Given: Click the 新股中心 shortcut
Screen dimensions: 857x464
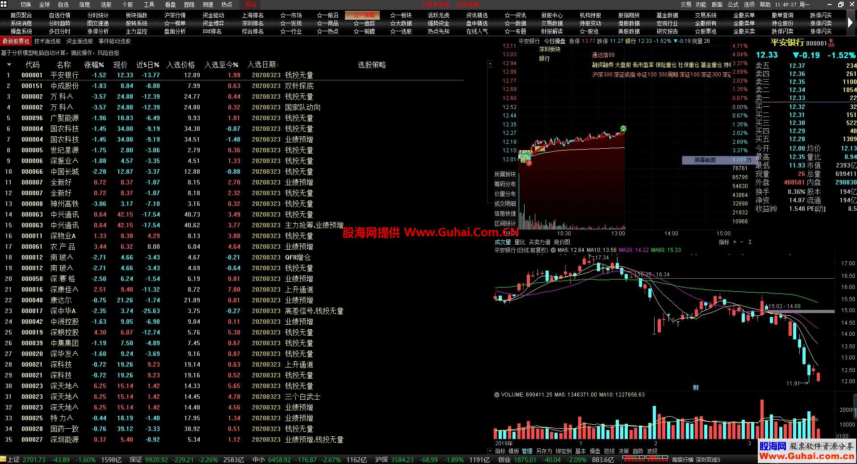Looking at the screenshot, I should point(552,15).
